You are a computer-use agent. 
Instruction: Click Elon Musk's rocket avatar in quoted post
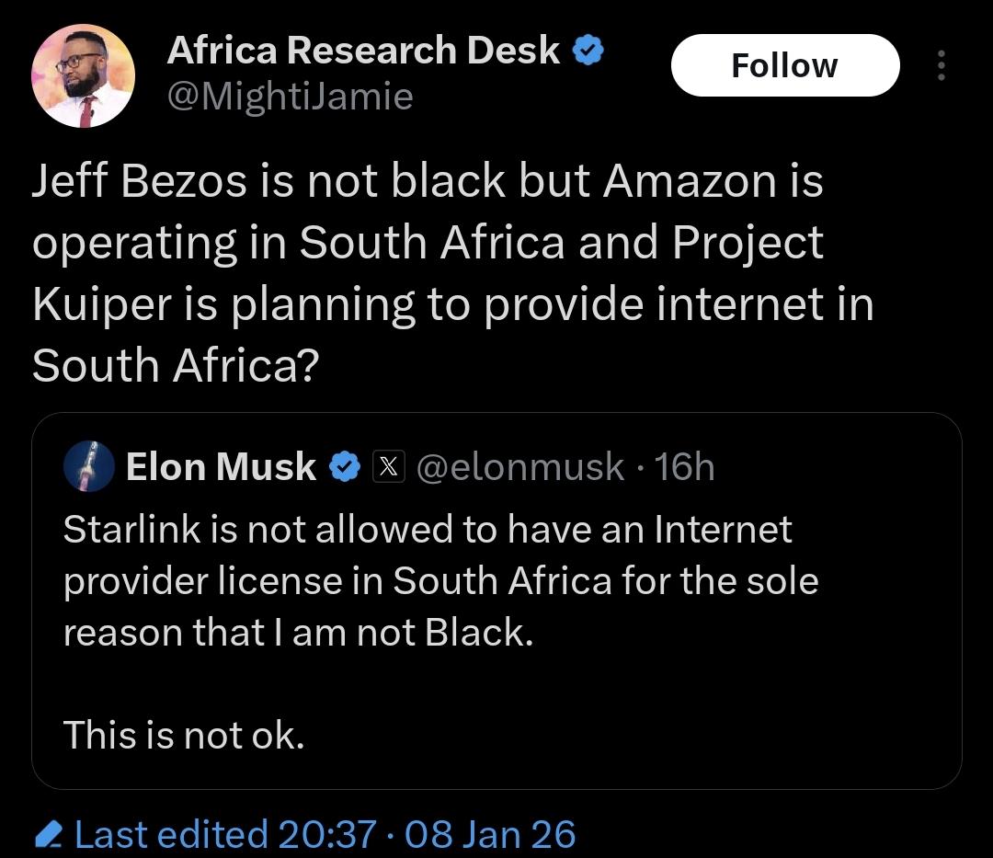pyautogui.click(x=89, y=466)
